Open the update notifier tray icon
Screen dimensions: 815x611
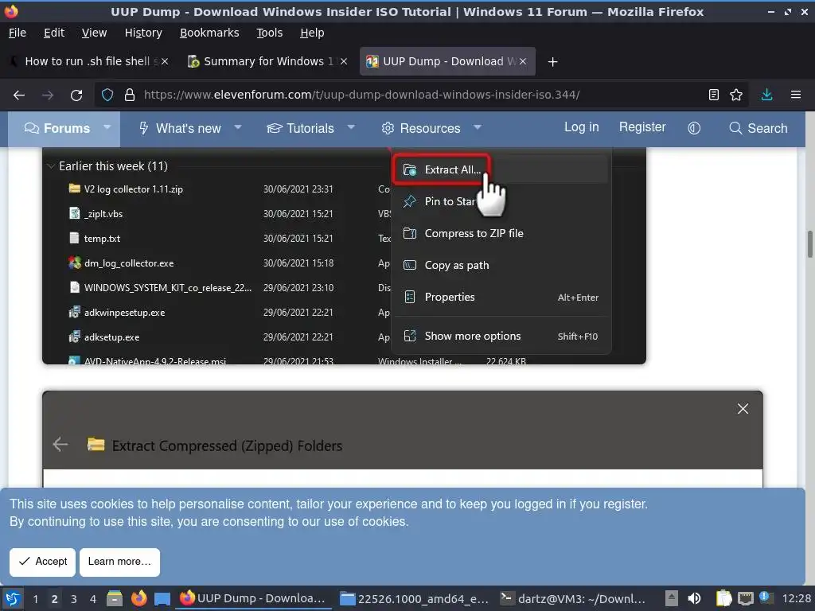(x=765, y=597)
